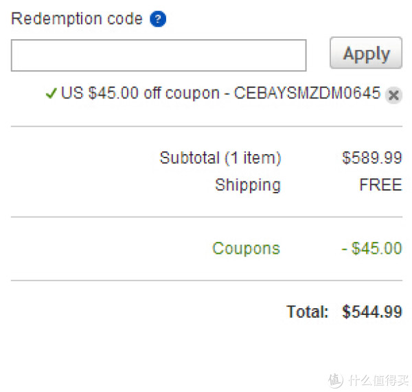Image resolution: width=412 pixels, height=392 pixels.
Task: Click the green coupon checkmark icon
Action: [x=51, y=93]
